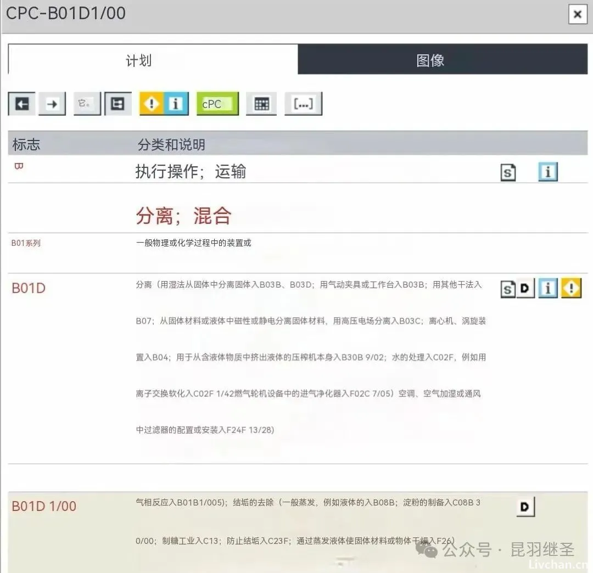
Task: Click the forward arrow navigation button
Action: click(52, 104)
